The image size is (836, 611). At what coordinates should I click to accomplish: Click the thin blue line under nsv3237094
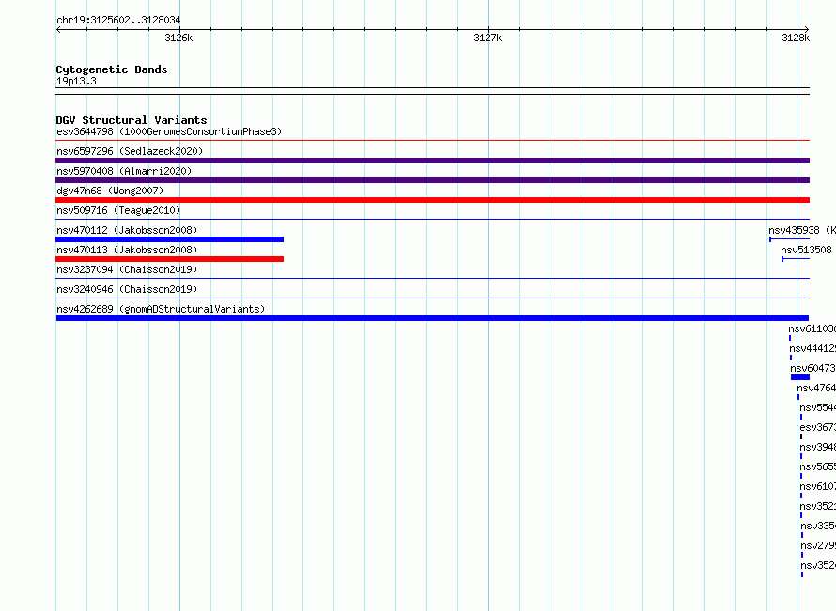coord(432,278)
